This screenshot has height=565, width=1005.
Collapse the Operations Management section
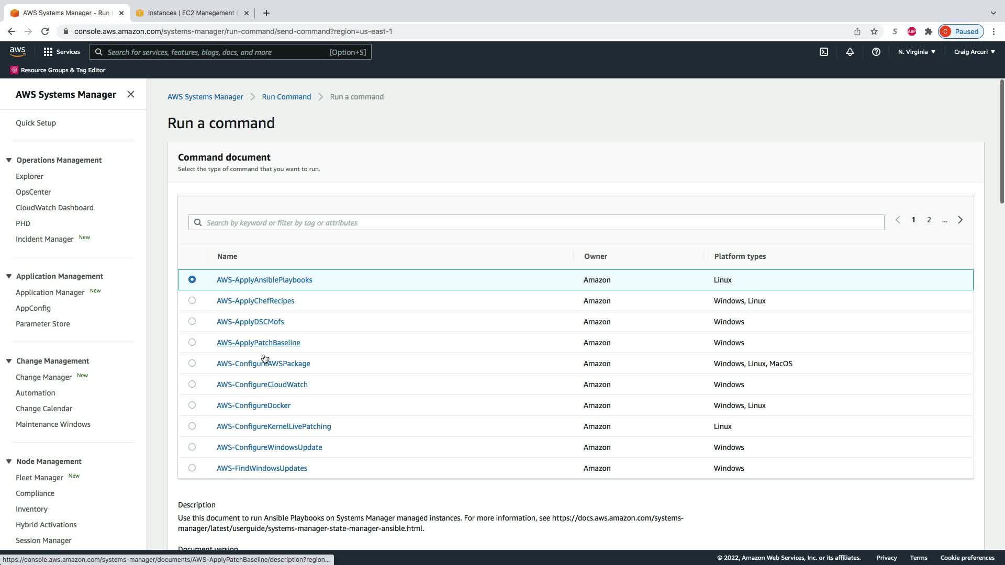click(9, 160)
